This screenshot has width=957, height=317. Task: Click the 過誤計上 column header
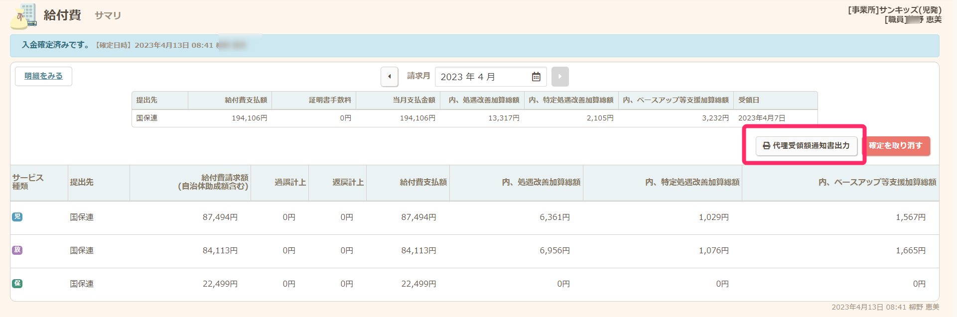(290, 183)
